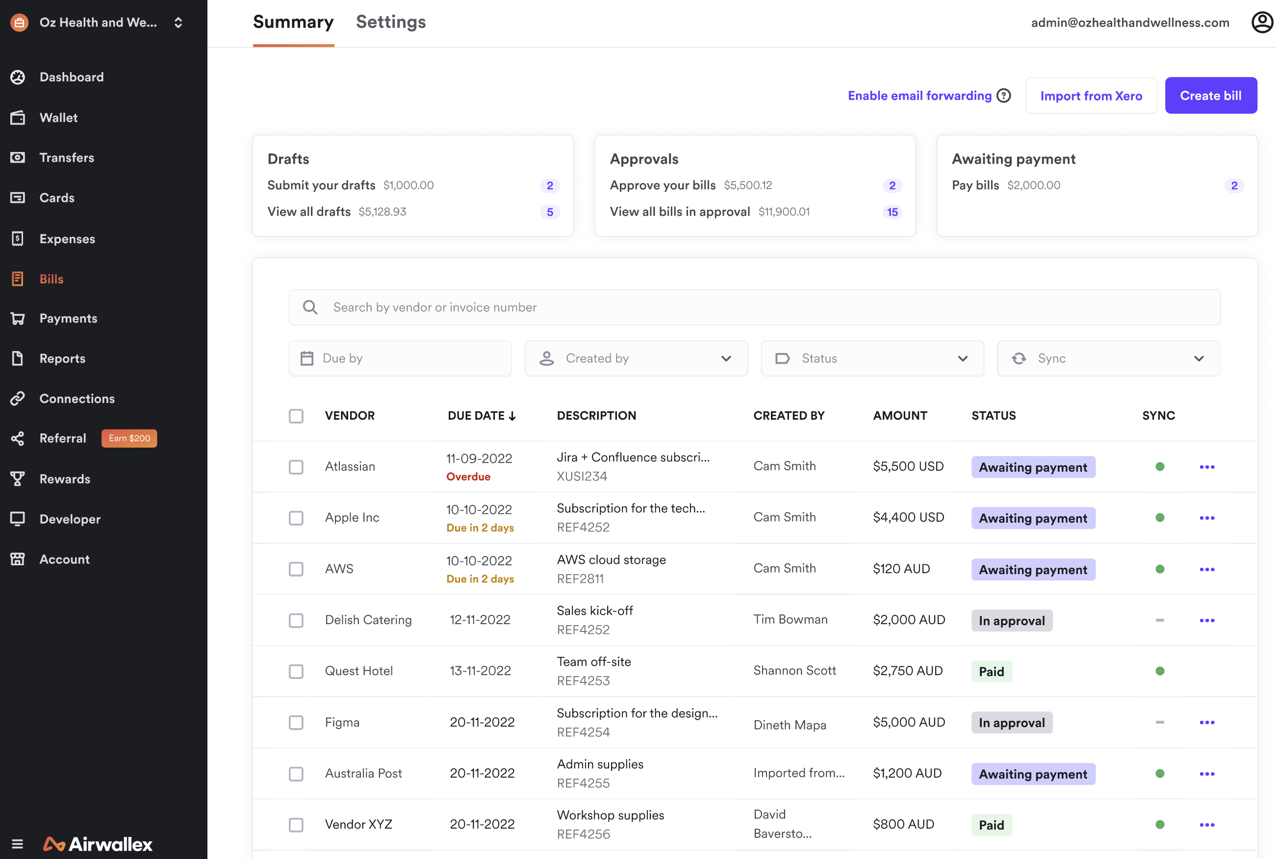Open more actions for Apple Inc bill
Image resolution: width=1276 pixels, height=859 pixels.
tap(1207, 518)
